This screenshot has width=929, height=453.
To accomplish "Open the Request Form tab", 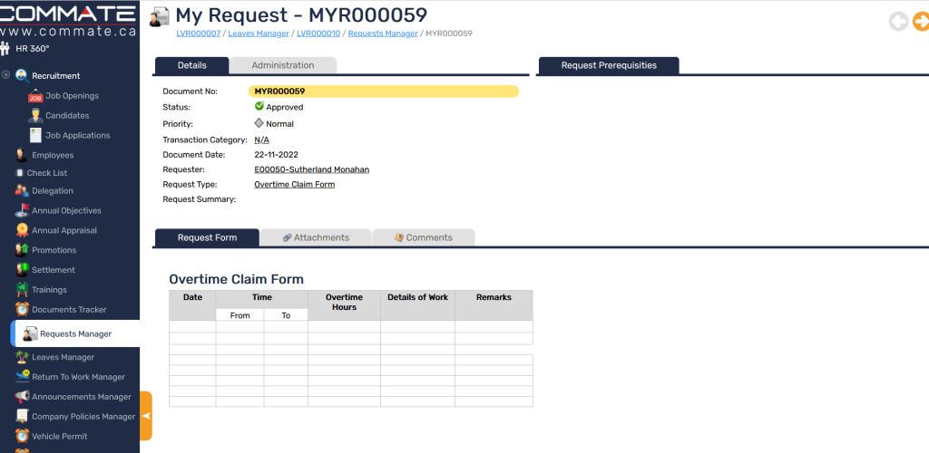I will [207, 237].
